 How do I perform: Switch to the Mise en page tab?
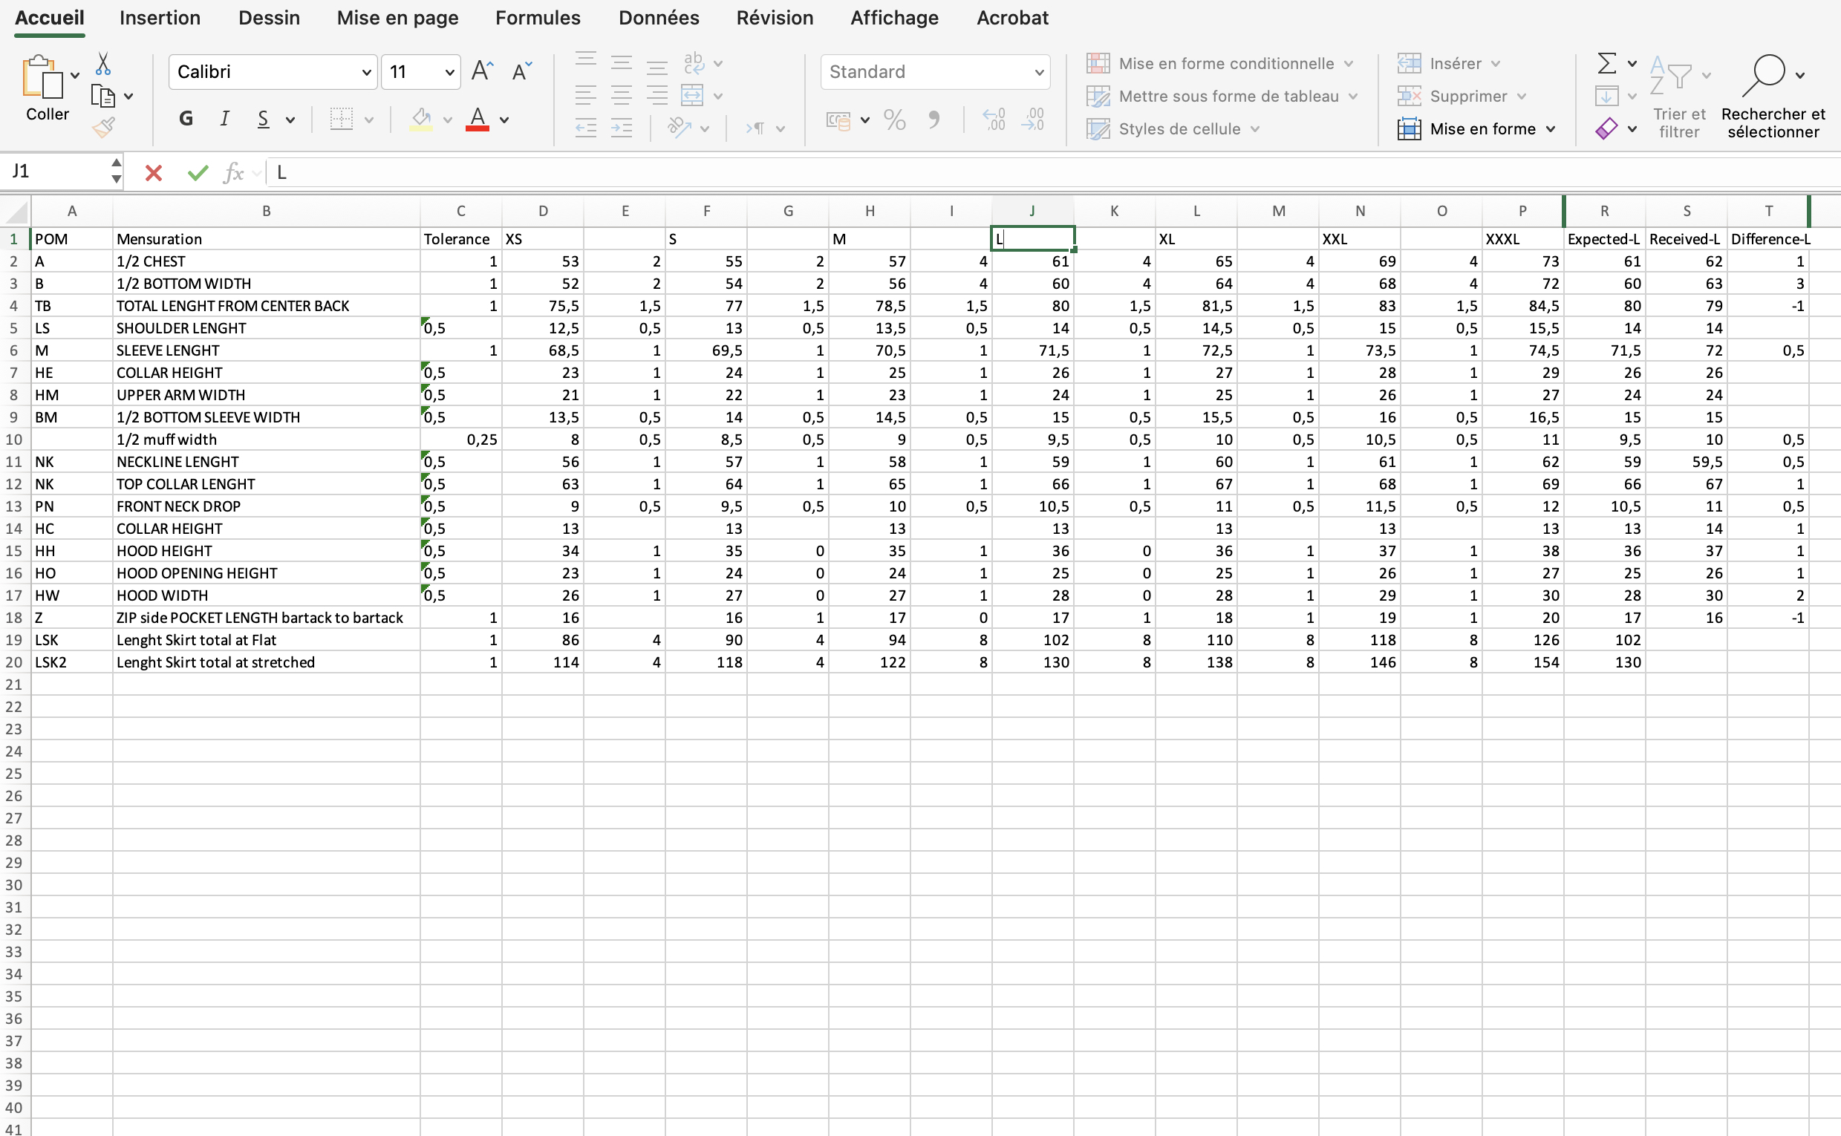point(397,17)
